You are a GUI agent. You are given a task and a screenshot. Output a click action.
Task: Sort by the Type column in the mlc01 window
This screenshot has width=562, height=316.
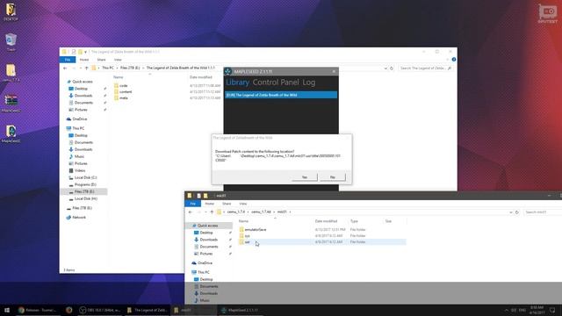click(x=354, y=221)
